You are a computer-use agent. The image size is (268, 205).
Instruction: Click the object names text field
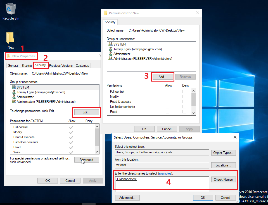tap(162, 183)
